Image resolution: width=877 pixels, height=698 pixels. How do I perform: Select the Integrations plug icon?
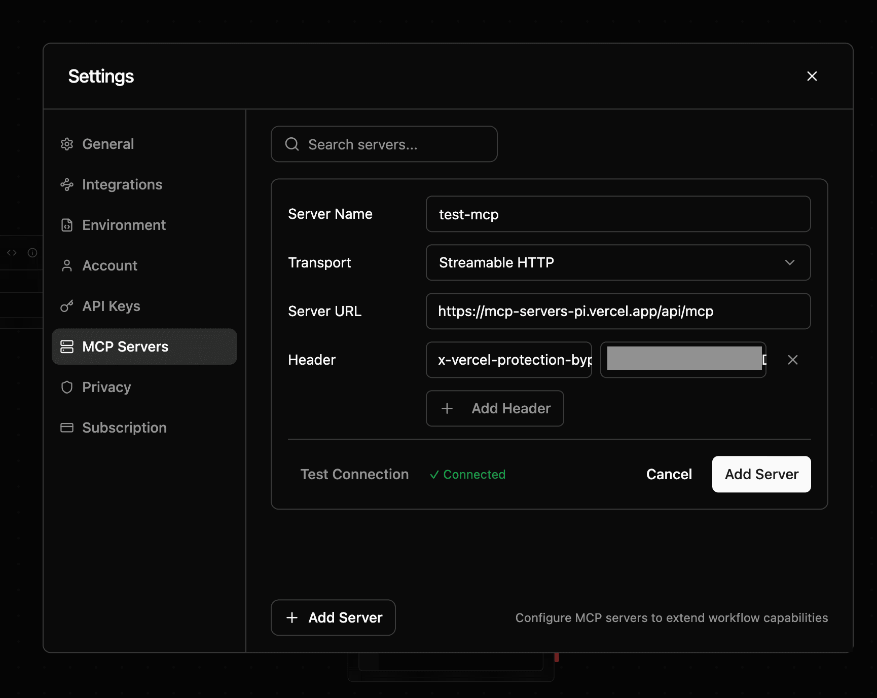(67, 184)
